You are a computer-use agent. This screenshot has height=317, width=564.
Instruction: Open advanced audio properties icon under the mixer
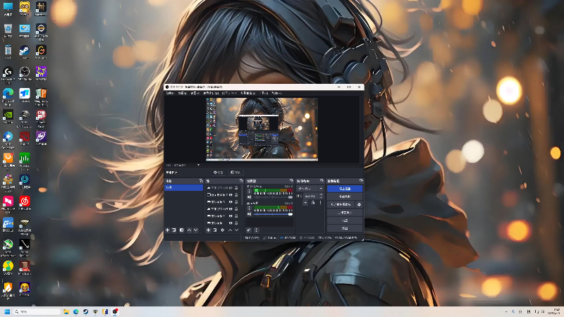[x=249, y=230]
